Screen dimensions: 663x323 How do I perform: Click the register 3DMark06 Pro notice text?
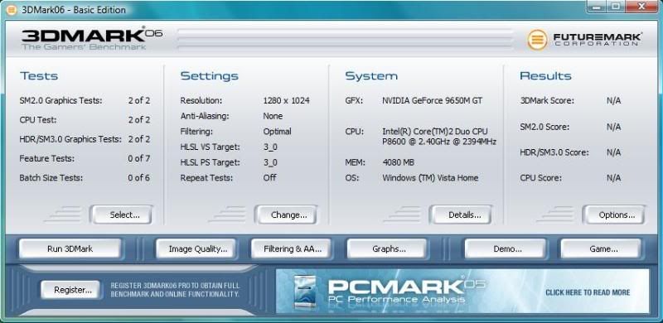point(175,290)
